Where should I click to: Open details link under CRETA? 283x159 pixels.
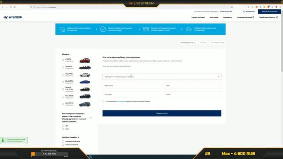point(69,61)
